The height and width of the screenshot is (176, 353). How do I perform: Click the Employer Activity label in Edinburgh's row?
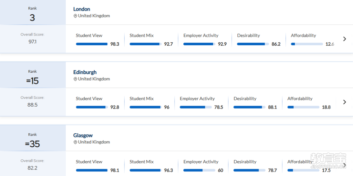click(197, 98)
